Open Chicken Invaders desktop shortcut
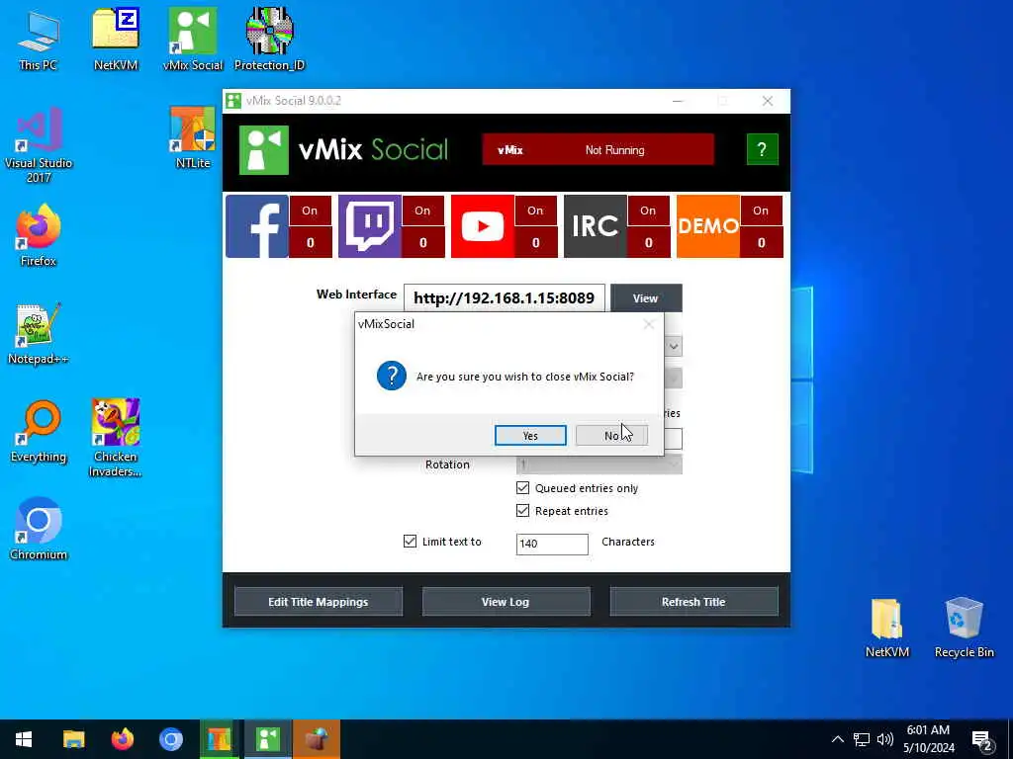This screenshot has height=759, width=1013. (115, 439)
